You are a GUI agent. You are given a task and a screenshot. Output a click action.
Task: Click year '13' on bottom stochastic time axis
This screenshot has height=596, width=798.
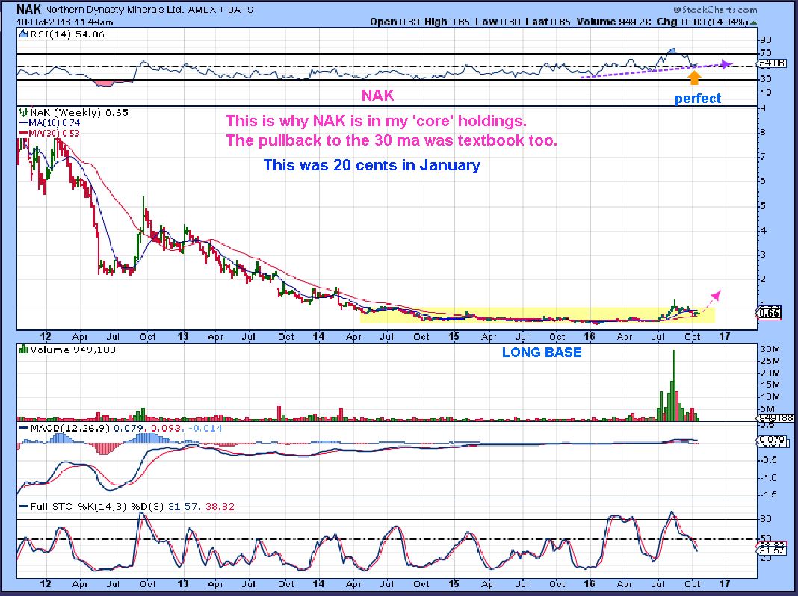coord(183,583)
